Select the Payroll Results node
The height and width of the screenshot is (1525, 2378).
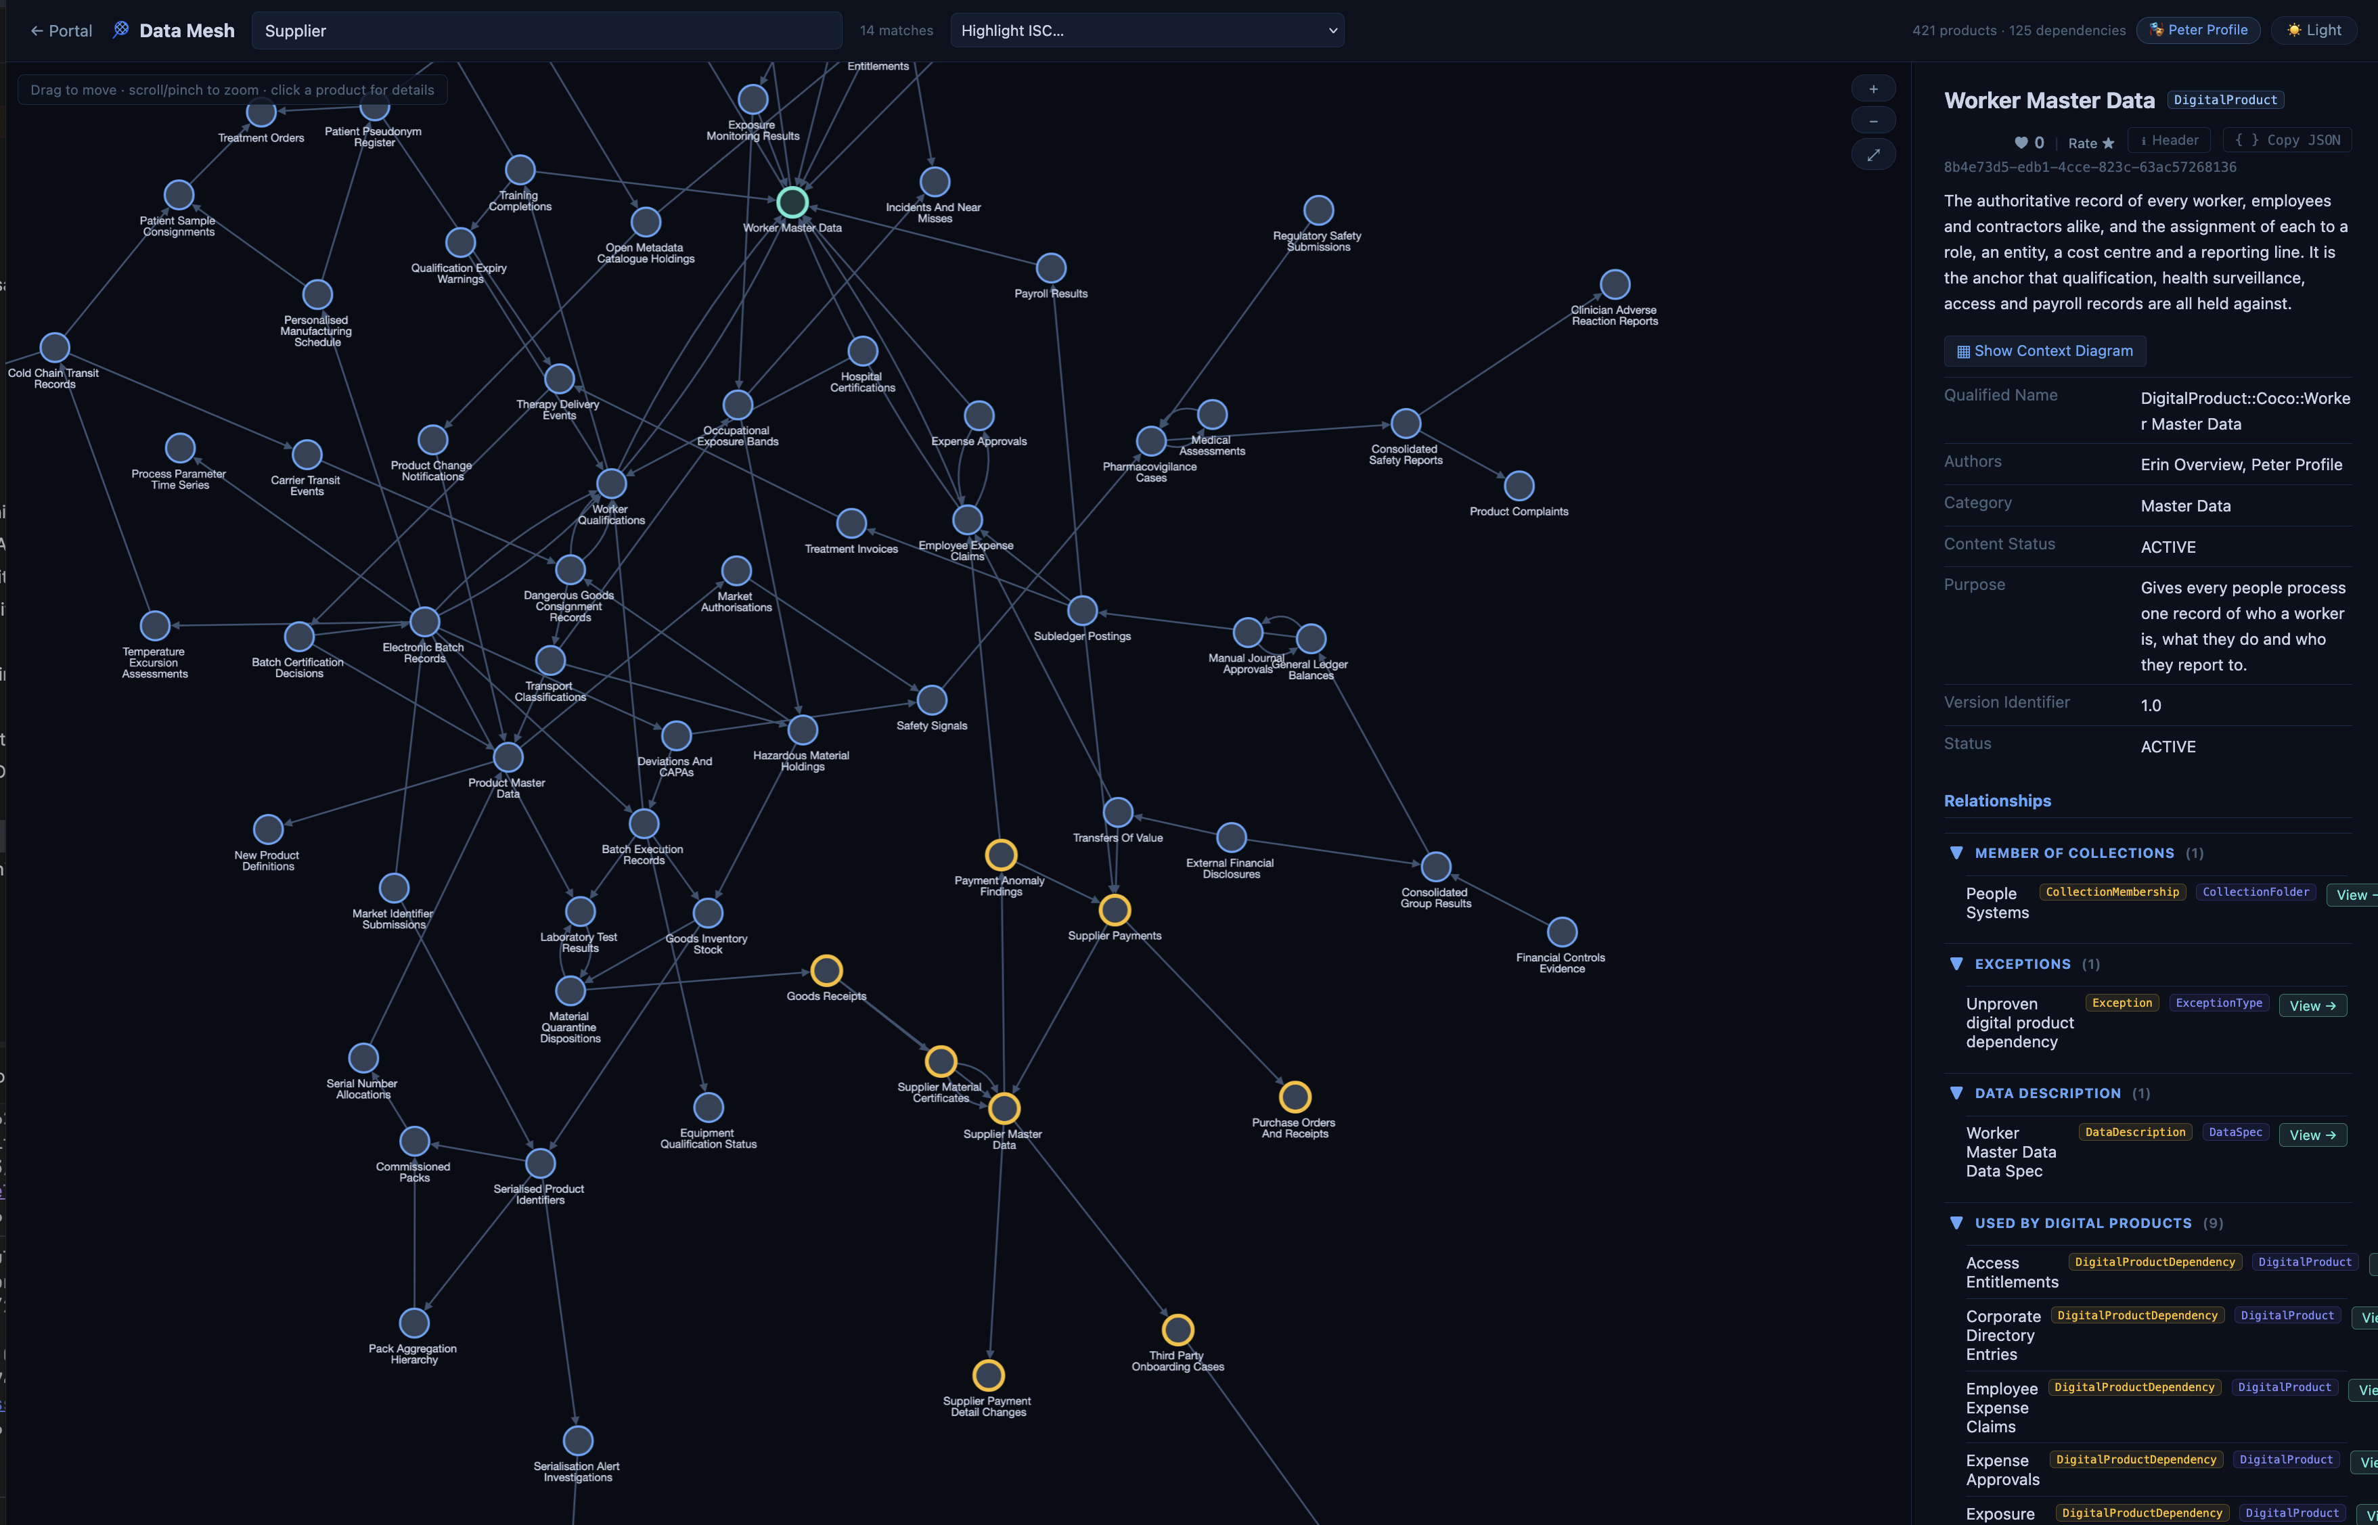(x=1051, y=269)
